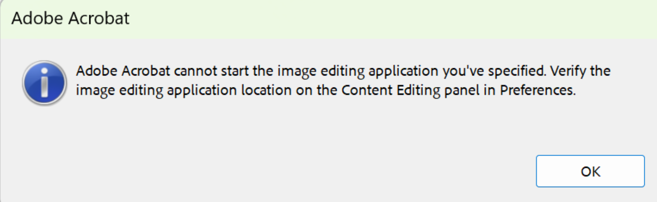Click the word application in the first line
This screenshot has height=202, width=657.
(x=403, y=71)
